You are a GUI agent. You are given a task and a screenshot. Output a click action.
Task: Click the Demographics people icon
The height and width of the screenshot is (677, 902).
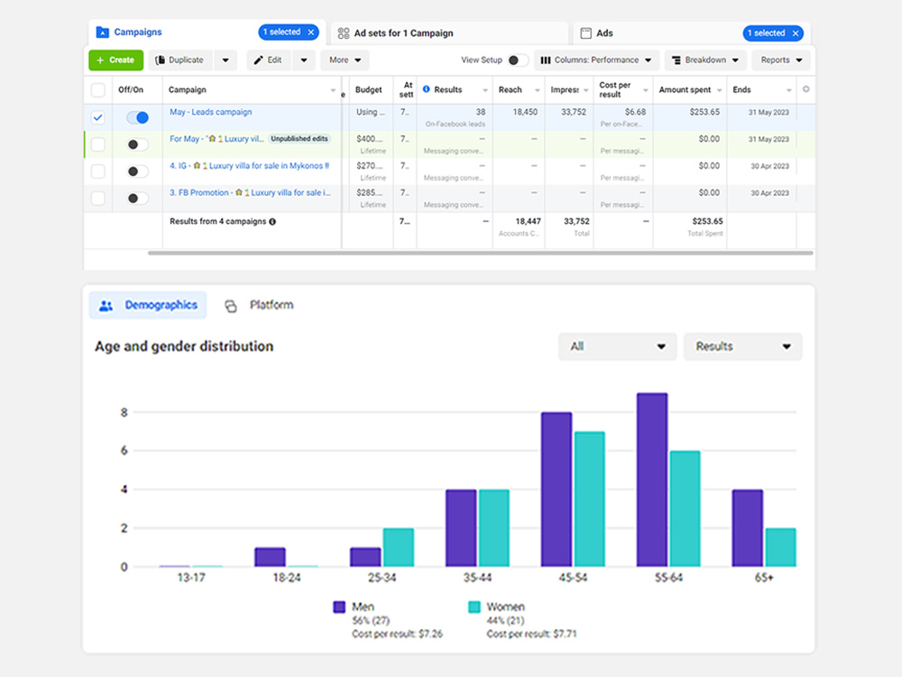[106, 306]
